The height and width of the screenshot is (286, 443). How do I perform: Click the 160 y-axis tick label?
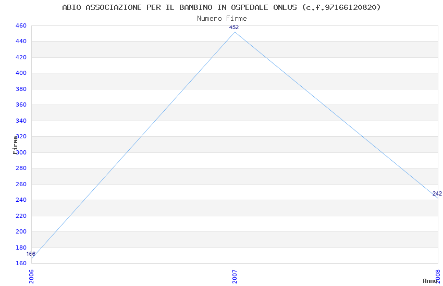[x=21, y=263]
